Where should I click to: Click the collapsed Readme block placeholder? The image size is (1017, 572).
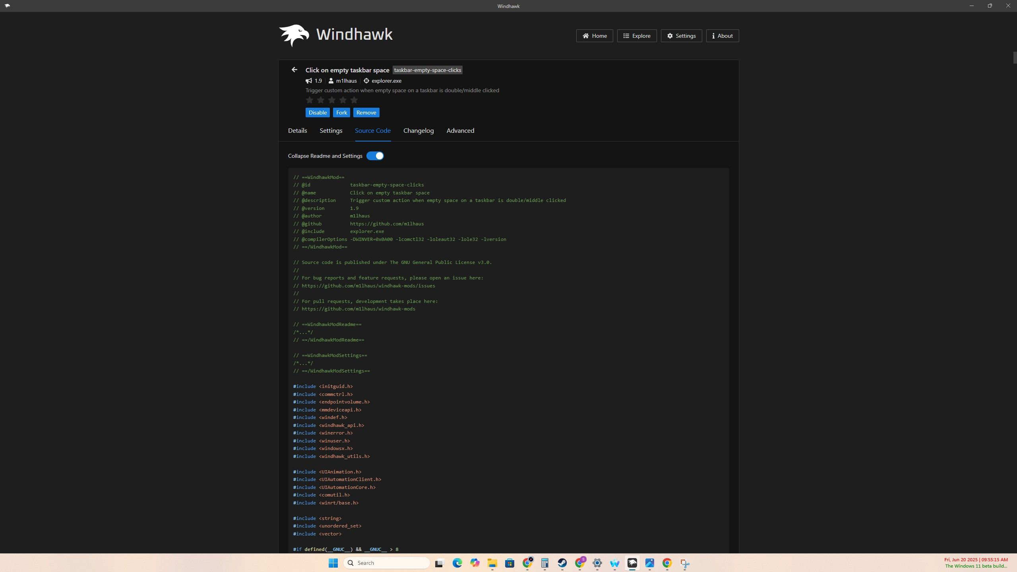click(303, 332)
